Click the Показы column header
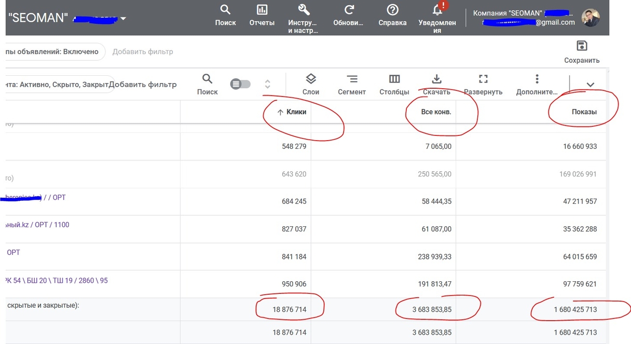This screenshot has width=631, height=344. (584, 112)
